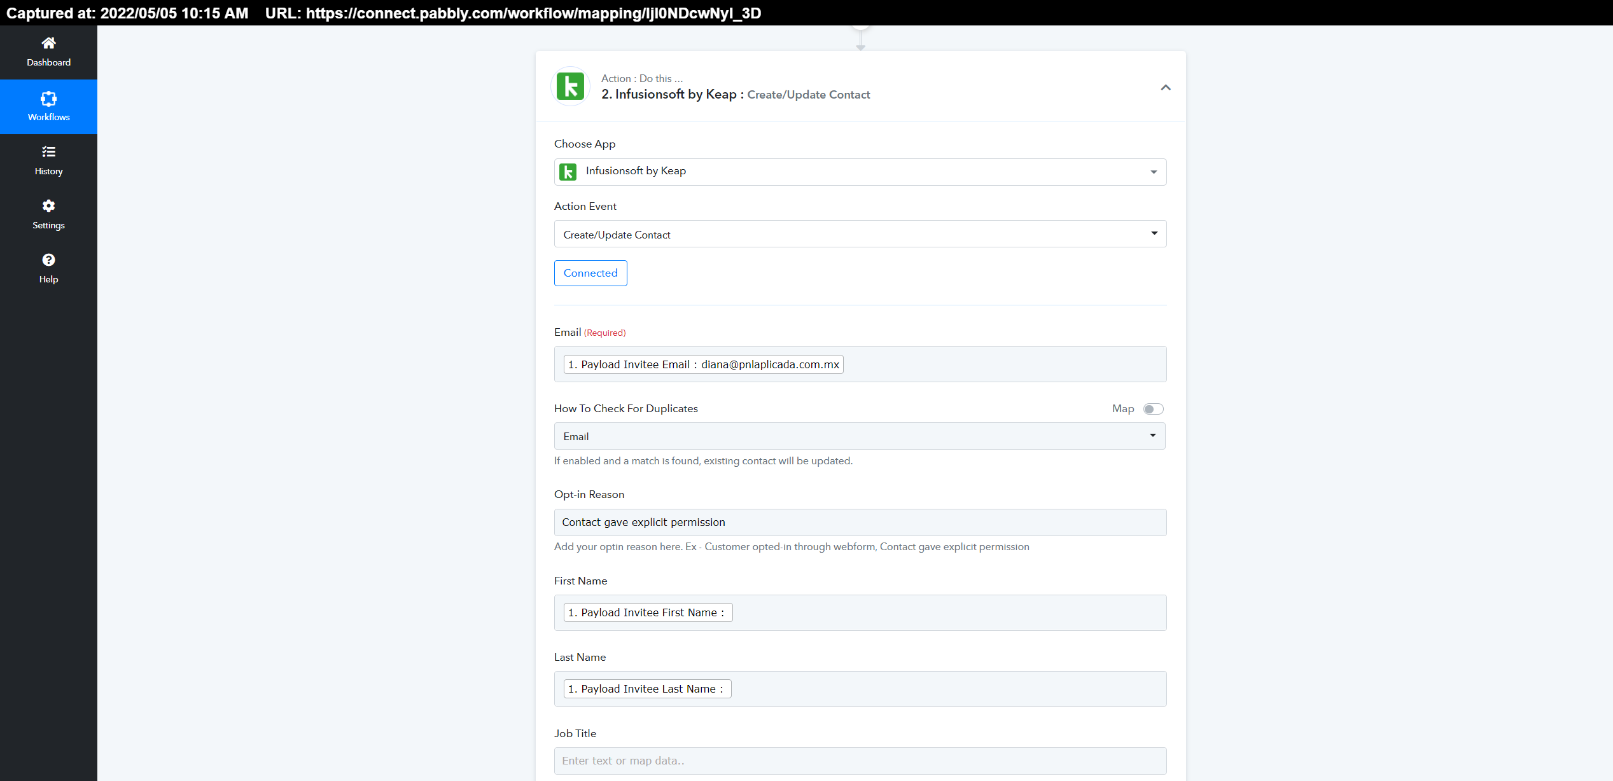Open the Help question mark icon
Image resolution: width=1613 pixels, height=781 pixels.
(48, 260)
